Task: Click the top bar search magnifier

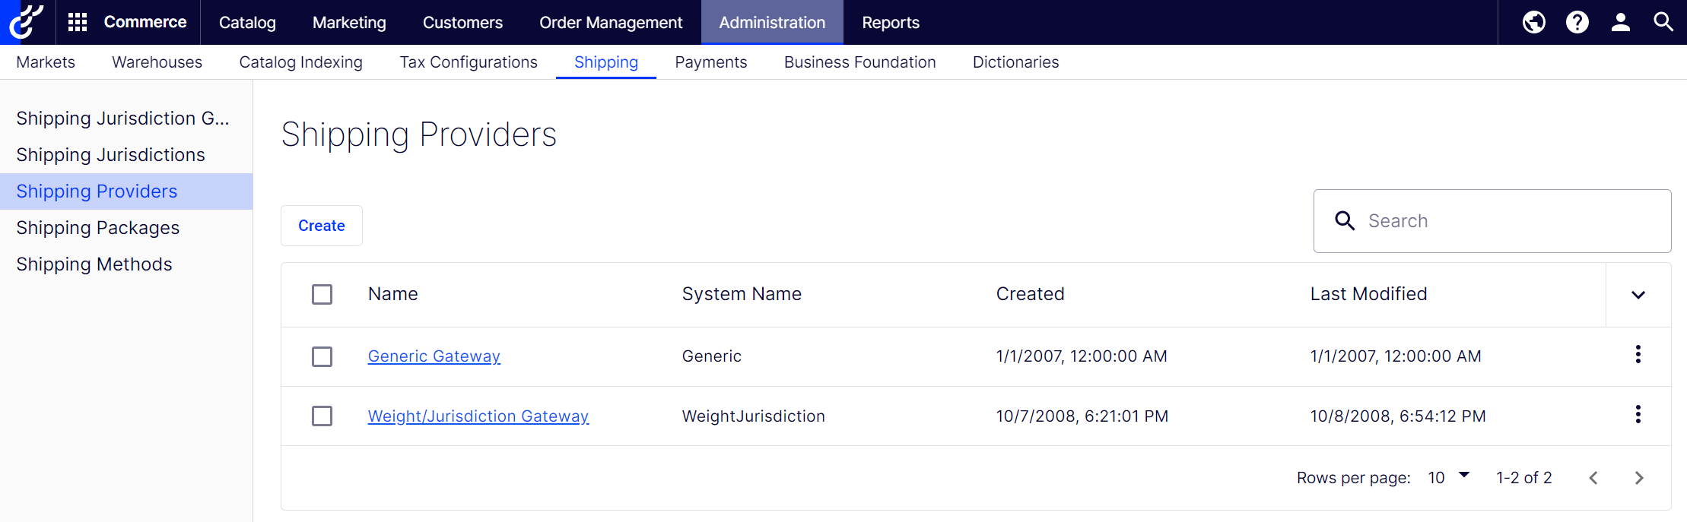Action: click(x=1663, y=22)
